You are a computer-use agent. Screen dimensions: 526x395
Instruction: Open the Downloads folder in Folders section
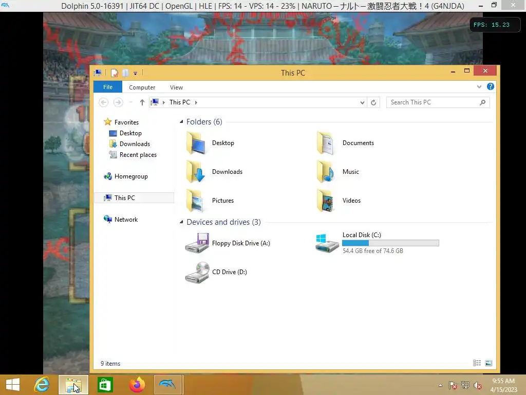(x=215, y=172)
